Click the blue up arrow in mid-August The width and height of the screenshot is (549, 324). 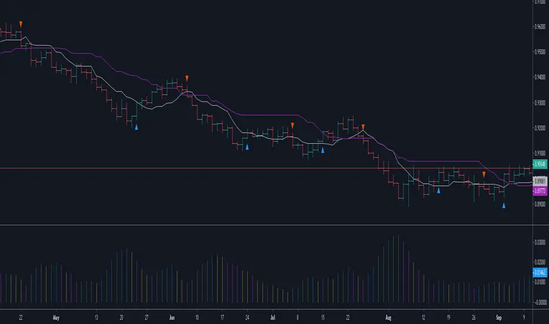click(438, 190)
